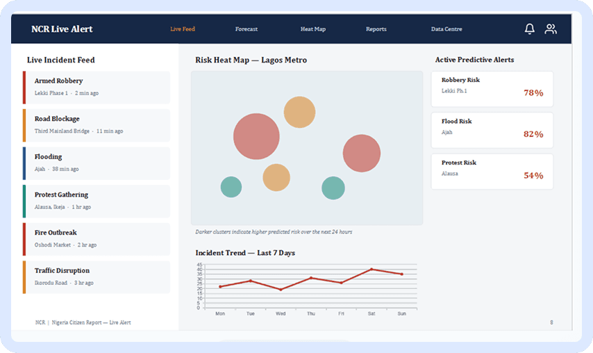
Task: Click the 82% flood risk value
Action: 533,134
